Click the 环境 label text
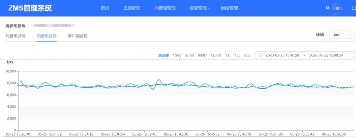The height and width of the screenshot is (137, 356). (x=322, y=34)
